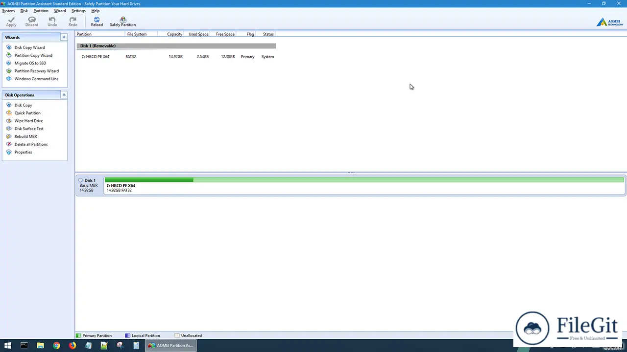Click the Flag column header
This screenshot has height=352, width=627.
coord(247,34)
